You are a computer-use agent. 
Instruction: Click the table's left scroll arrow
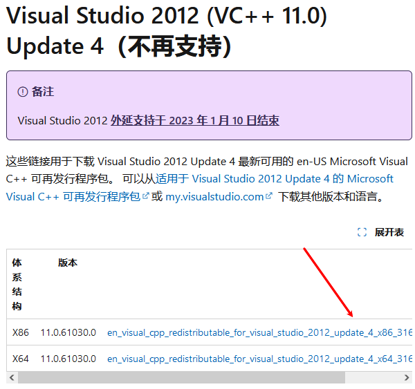(12, 377)
